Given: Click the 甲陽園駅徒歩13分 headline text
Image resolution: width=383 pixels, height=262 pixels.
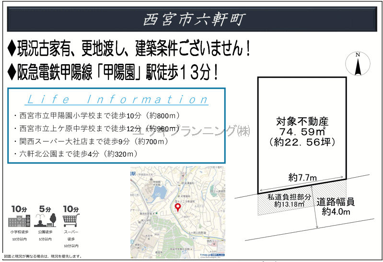Looking at the screenshot, I should 114,72.
